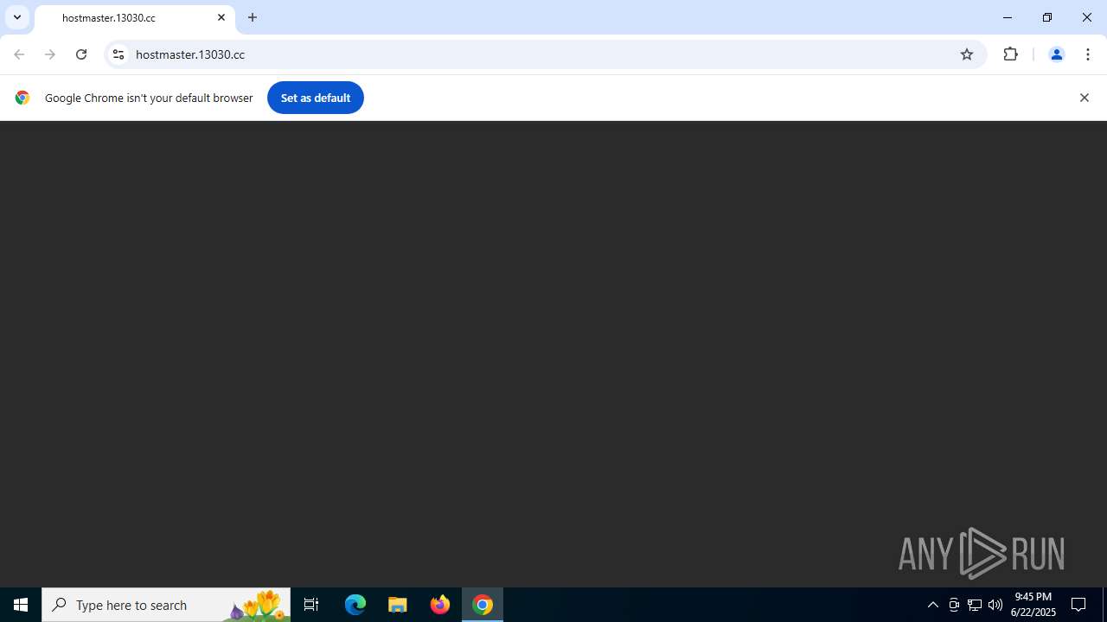Open the clock and date flyout
1107x622 pixels.
[x=1033, y=605]
